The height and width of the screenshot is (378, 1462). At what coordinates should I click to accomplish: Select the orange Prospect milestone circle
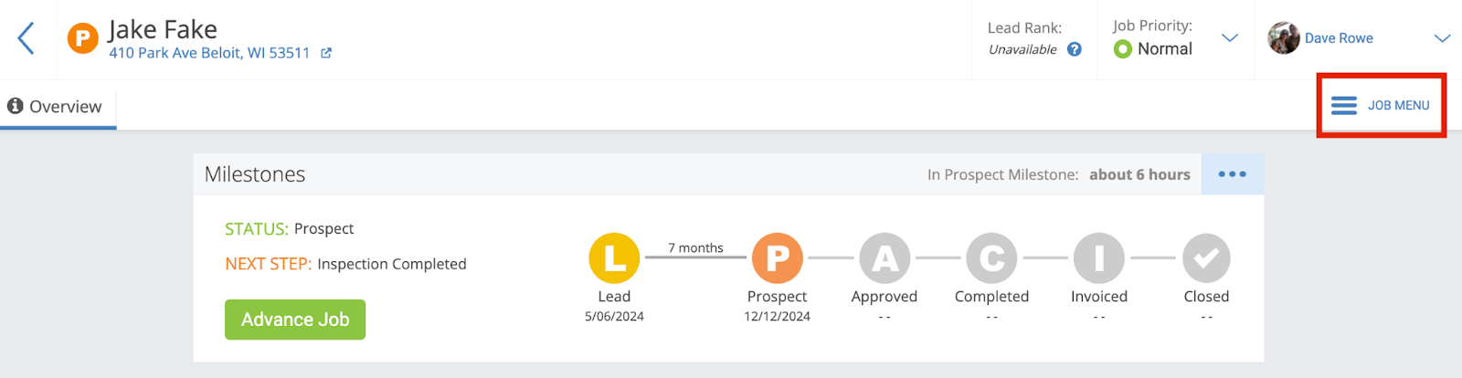pos(777,258)
